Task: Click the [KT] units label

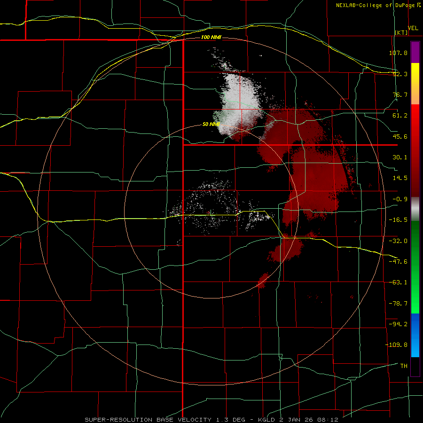Action: point(401,32)
